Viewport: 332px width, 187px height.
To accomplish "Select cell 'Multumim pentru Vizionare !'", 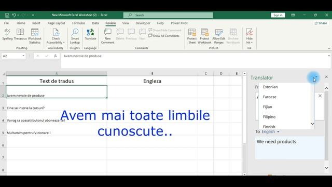I will [x=57, y=129].
